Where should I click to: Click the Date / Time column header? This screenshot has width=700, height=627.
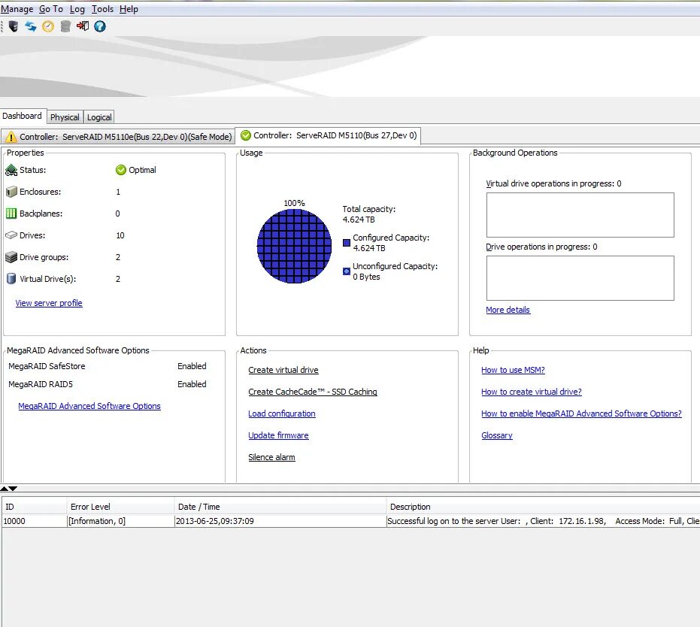(x=280, y=507)
